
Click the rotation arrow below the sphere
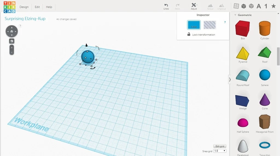93,68
